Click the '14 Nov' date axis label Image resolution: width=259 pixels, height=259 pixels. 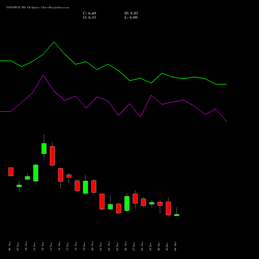[x=59, y=246]
